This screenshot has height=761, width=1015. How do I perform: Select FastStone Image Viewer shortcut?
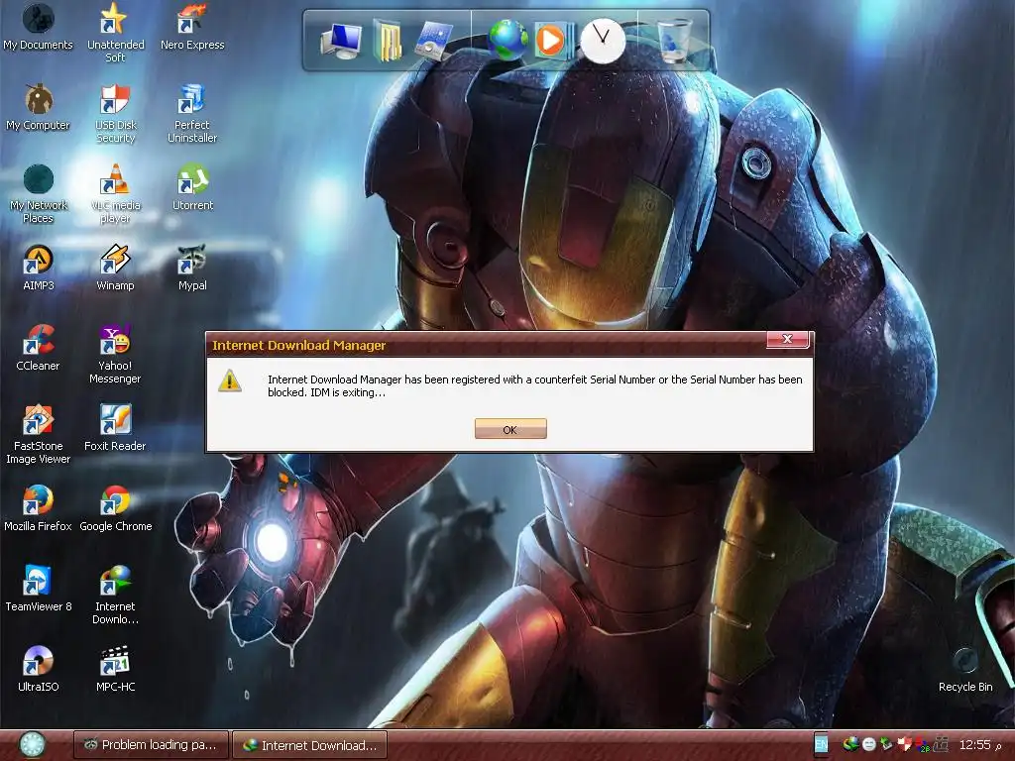pyautogui.click(x=39, y=435)
